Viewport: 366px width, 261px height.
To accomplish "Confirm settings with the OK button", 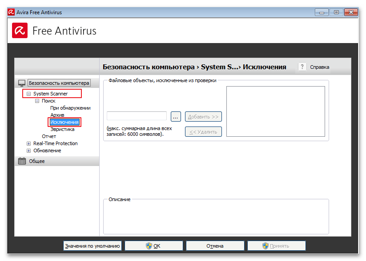I will pyautogui.click(x=153, y=245).
